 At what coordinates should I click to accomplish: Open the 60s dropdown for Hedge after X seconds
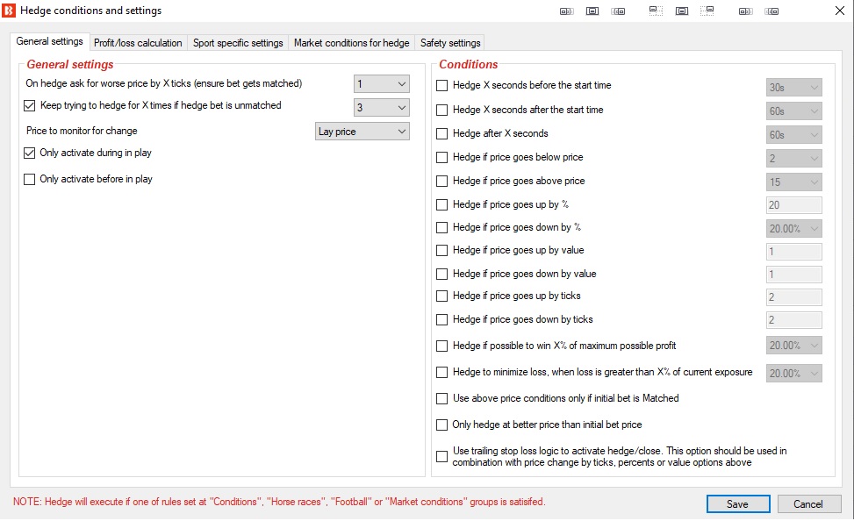coord(794,134)
